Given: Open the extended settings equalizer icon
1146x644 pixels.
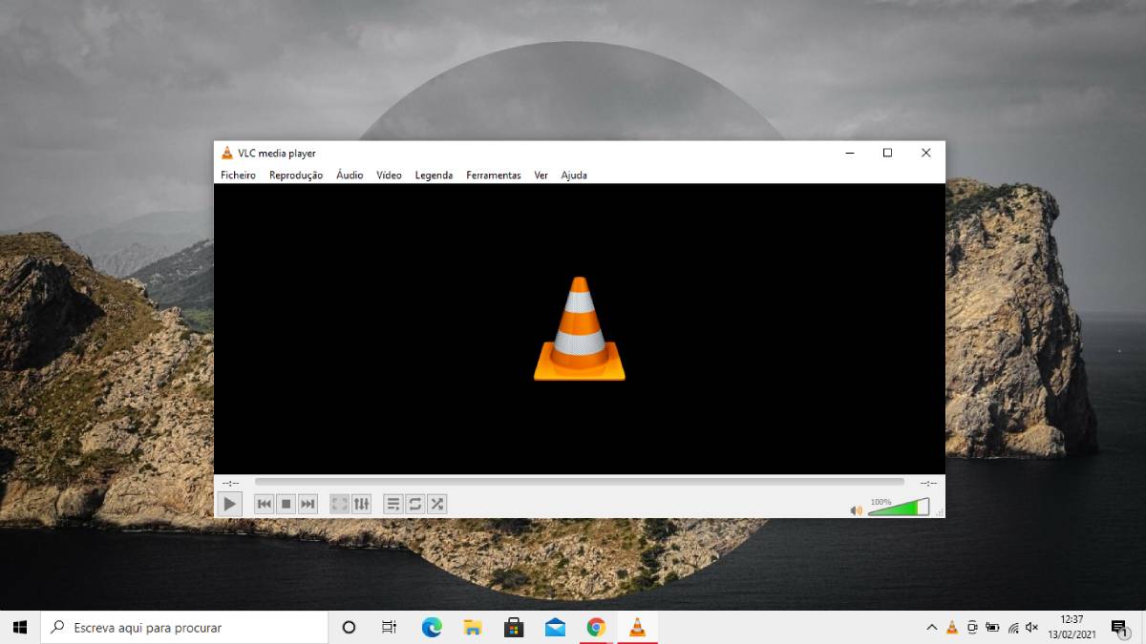Looking at the screenshot, I should point(360,504).
